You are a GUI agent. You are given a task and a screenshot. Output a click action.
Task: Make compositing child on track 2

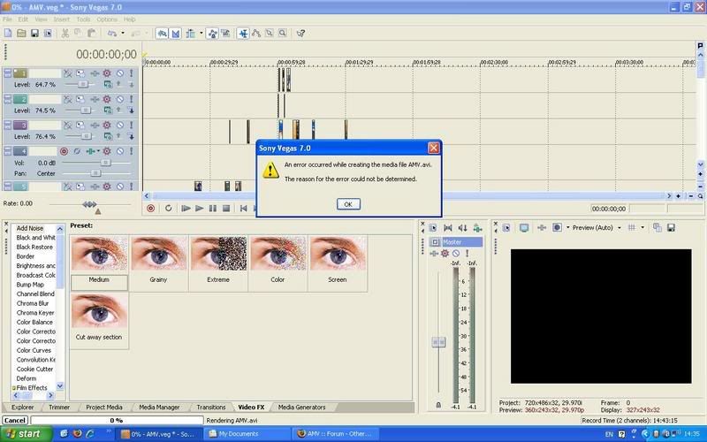coord(131,110)
